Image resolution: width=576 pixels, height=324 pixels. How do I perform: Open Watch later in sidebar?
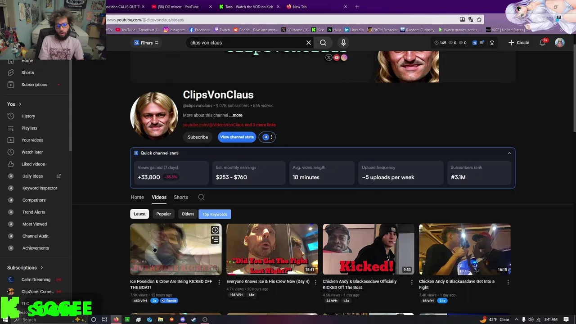point(32,152)
